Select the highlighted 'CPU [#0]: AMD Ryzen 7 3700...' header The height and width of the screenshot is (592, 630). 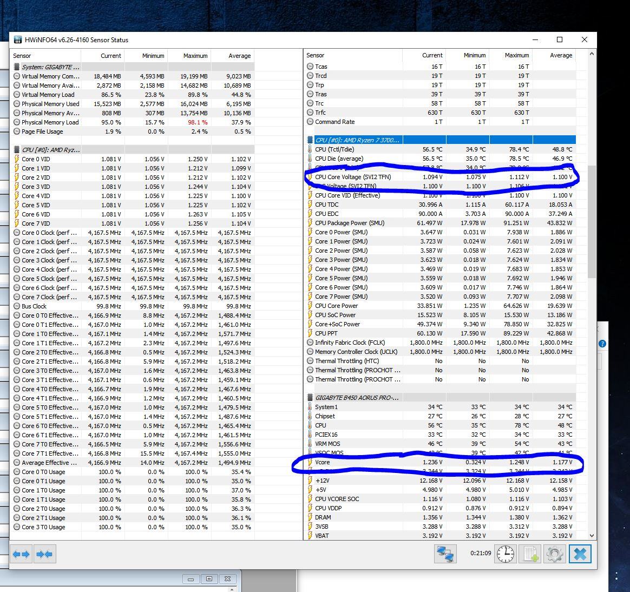tap(441, 140)
